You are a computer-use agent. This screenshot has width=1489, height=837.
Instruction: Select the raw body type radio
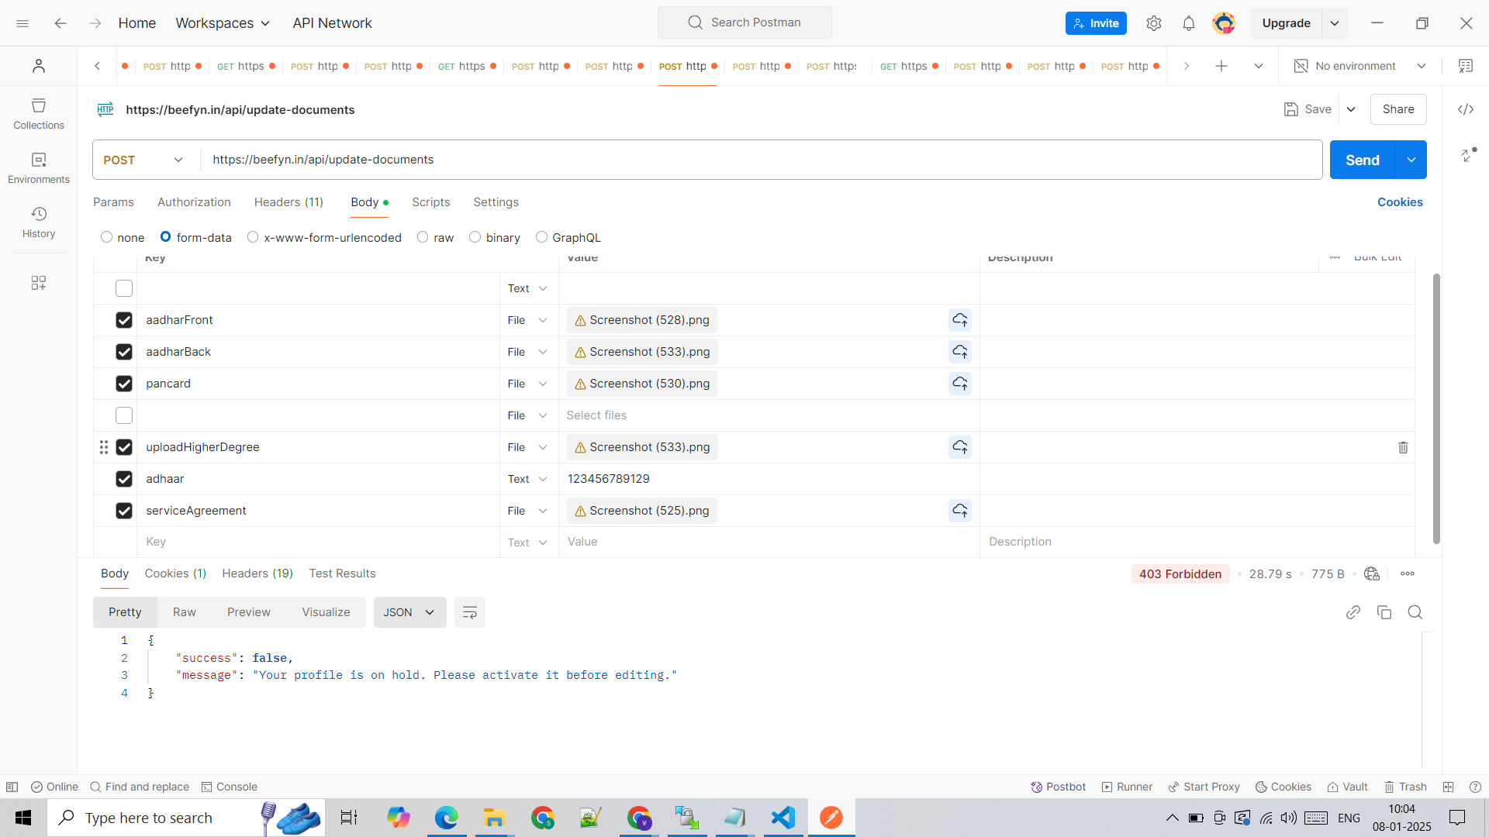pos(423,237)
